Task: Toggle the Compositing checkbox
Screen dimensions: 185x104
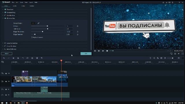Action: [x=5, y=12]
